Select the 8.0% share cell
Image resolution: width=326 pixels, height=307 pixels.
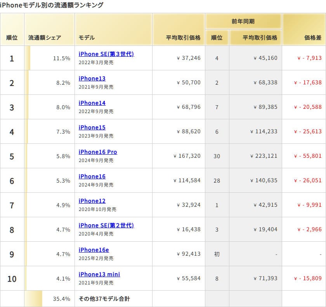coord(50,107)
